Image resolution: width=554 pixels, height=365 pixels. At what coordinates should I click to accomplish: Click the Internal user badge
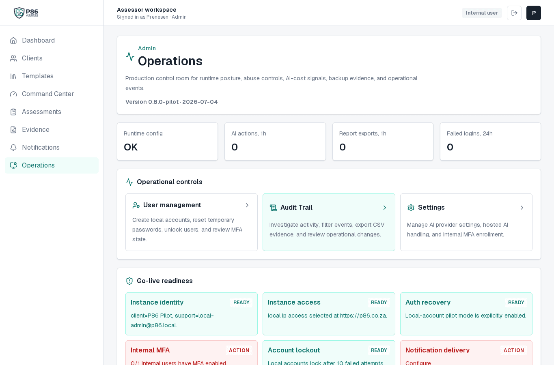(482, 13)
